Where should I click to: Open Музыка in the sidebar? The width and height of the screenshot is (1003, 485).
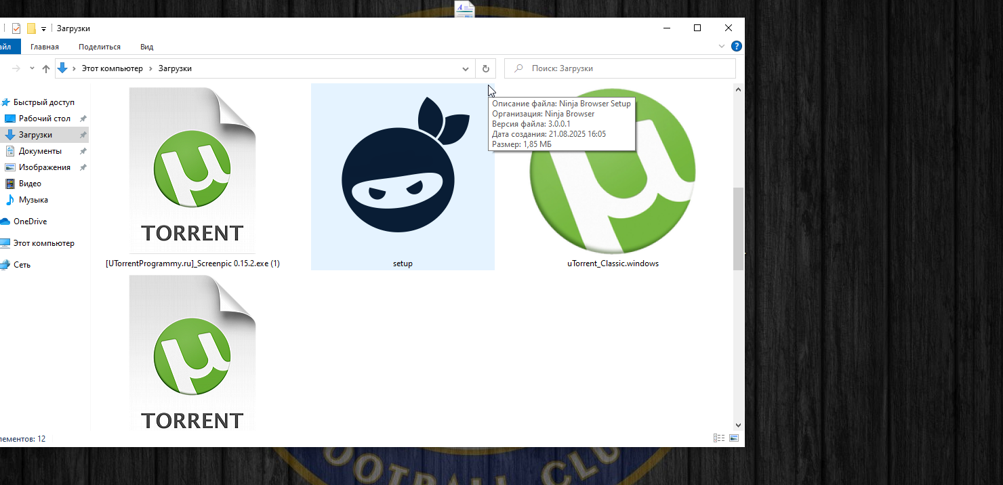coord(33,200)
